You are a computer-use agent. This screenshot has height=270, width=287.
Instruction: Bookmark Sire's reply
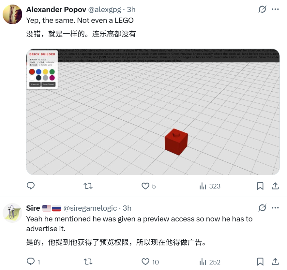[x=260, y=262]
